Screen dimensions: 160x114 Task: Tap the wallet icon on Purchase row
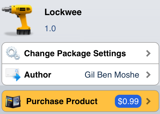[13, 101]
